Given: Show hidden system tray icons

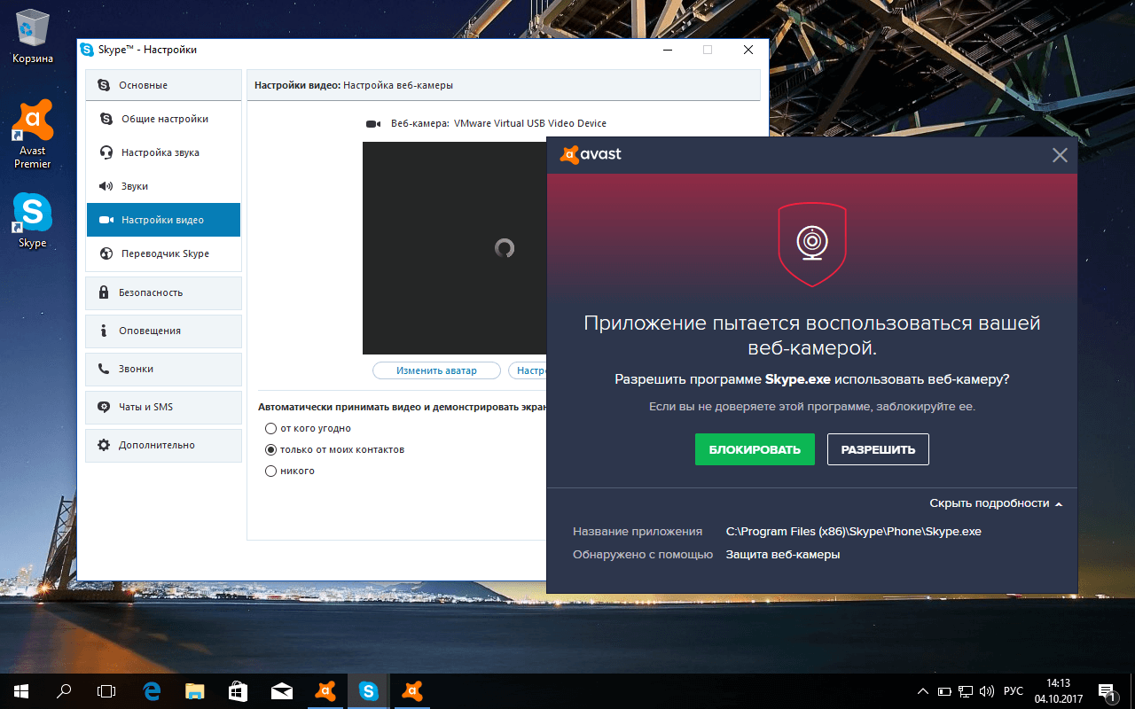Looking at the screenshot, I should coord(923,691).
